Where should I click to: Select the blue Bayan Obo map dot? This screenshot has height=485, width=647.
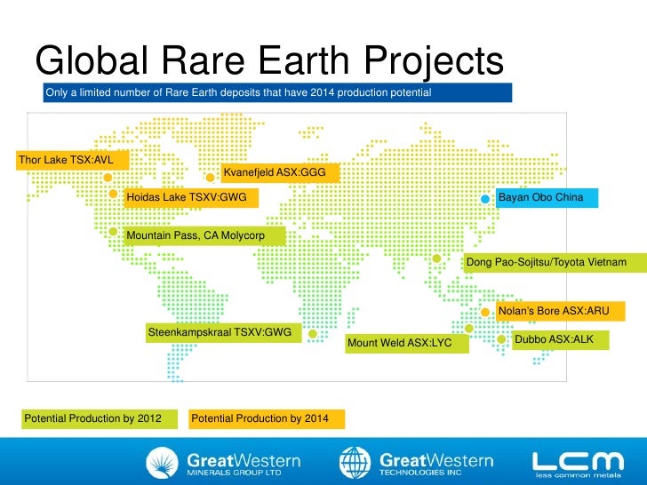485,199
